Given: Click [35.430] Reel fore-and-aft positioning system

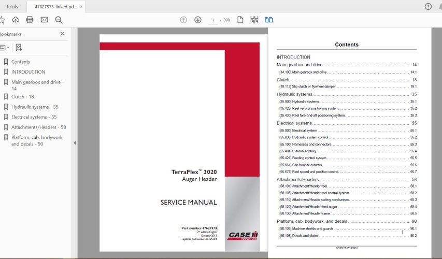Looking at the screenshot, I should pyautogui.click(x=348, y=116).
